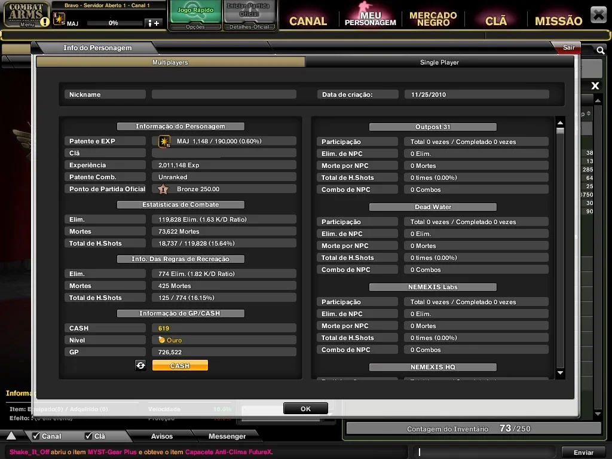This screenshot has height=459, width=612.
Task: Toggle the Canal chat checkbox
Action: click(36, 436)
